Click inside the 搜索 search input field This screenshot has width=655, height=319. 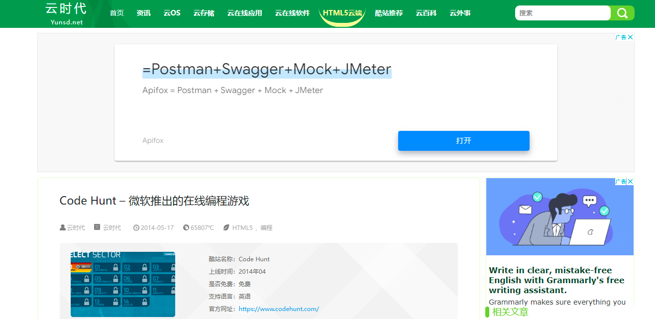[x=562, y=13]
